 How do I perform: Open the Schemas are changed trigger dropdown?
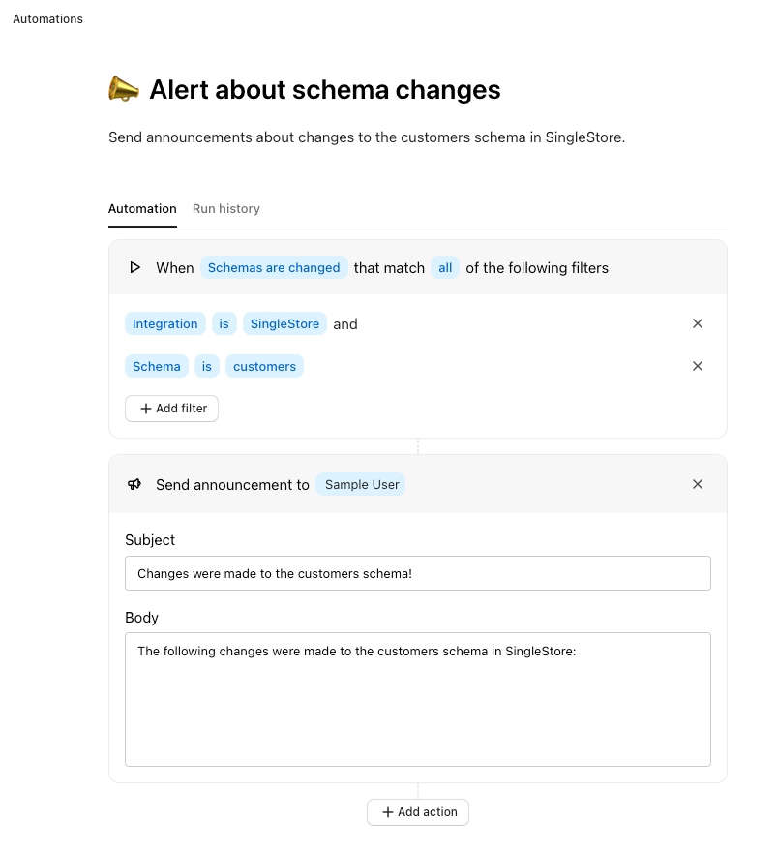274,267
